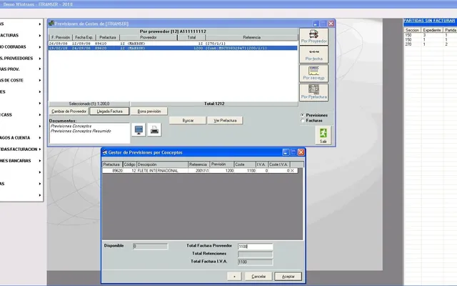Sort by the Fecha Exp. column header
The height and width of the screenshot is (286, 457).
(84, 37)
